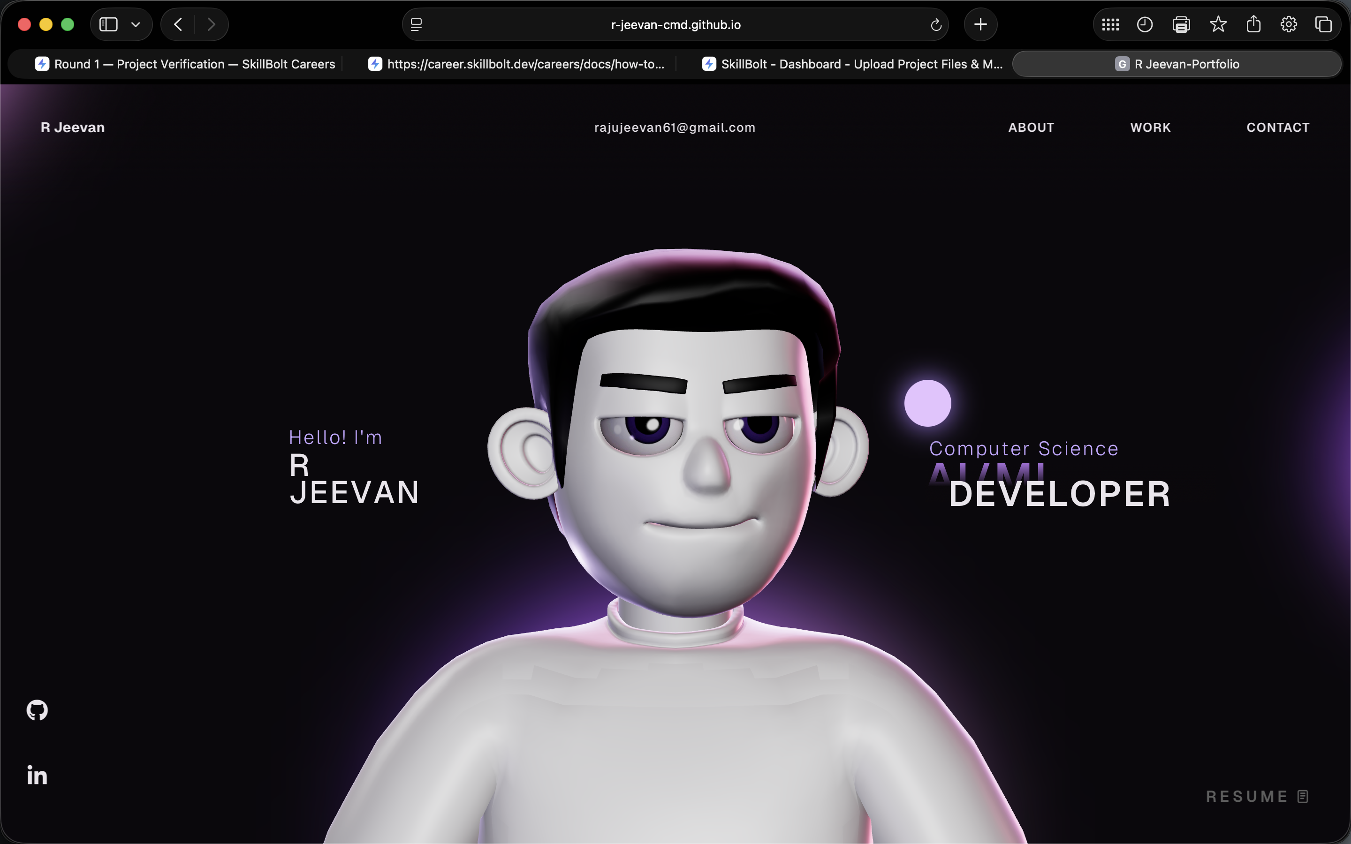Go back to the previous page
The image size is (1351, 844).
[178, 24]
